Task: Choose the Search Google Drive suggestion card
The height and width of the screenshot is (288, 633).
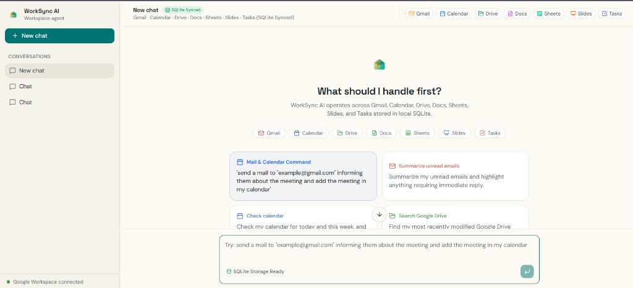Action: pyautogui.click(x=456, y=218)
